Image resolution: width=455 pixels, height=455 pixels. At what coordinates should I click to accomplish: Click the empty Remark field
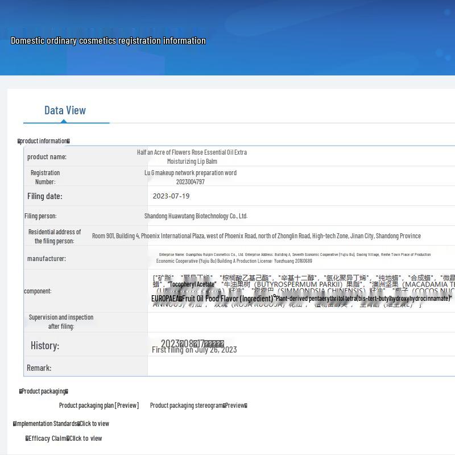click(296, 368)
